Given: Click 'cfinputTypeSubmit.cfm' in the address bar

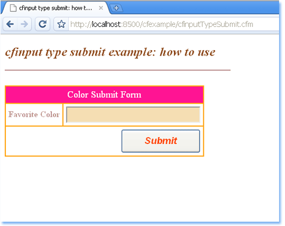Looking at the screenshot, I should [215, 24].
